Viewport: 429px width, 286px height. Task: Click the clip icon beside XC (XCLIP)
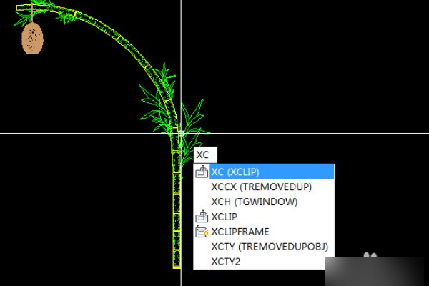(202, 172)
